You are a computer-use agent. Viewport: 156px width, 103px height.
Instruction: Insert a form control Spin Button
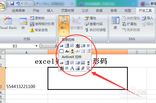(x=78, y=46)
